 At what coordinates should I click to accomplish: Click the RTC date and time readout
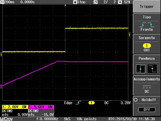coord(132,119)
